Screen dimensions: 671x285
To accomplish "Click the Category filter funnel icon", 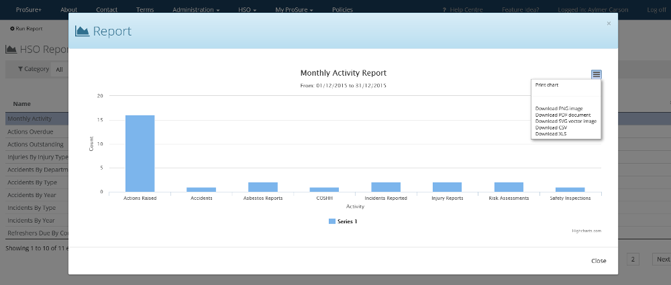I will pos(20,69).
